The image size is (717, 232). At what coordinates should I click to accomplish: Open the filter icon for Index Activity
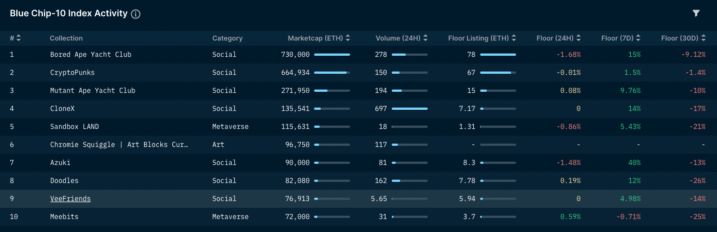[696, 13]
